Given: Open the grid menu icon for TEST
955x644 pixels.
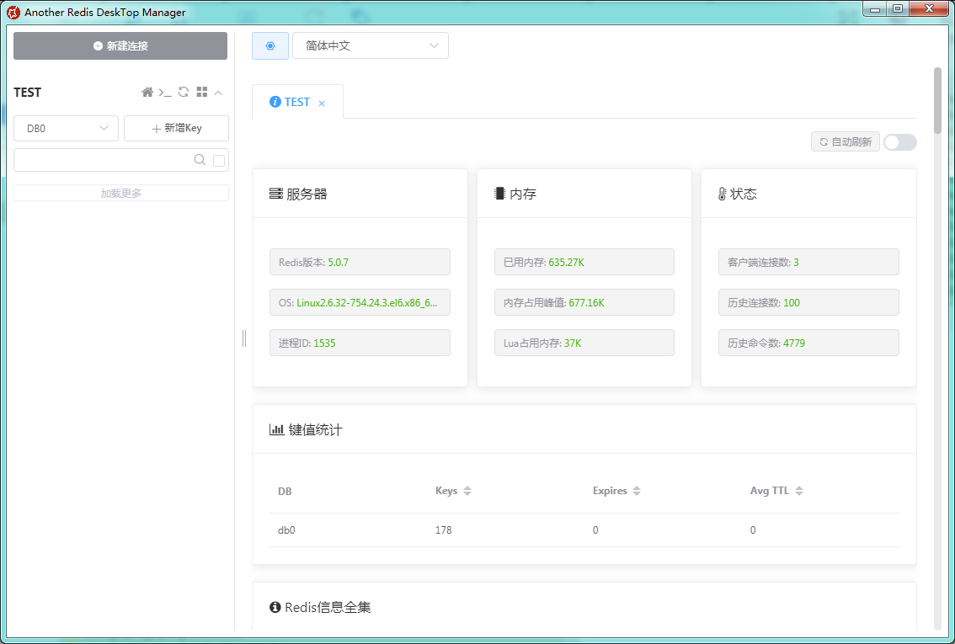Looking at the screenshot, I should tap(202, 92).
